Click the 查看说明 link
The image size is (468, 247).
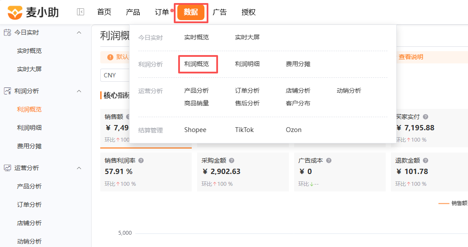pos(411,57)
